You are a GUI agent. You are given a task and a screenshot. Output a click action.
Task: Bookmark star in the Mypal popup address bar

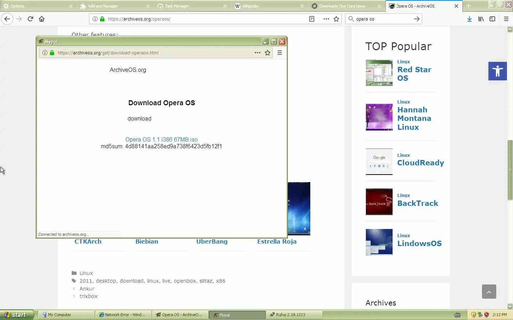tap(268, 53)
